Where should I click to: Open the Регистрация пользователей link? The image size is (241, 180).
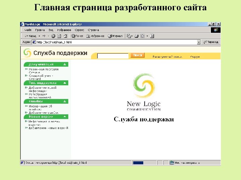(40, 96)
